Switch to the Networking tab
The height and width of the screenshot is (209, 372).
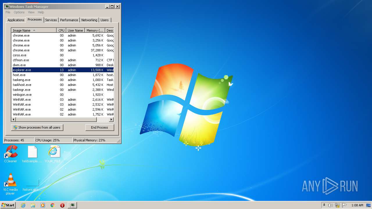click(x=89, y=20)
